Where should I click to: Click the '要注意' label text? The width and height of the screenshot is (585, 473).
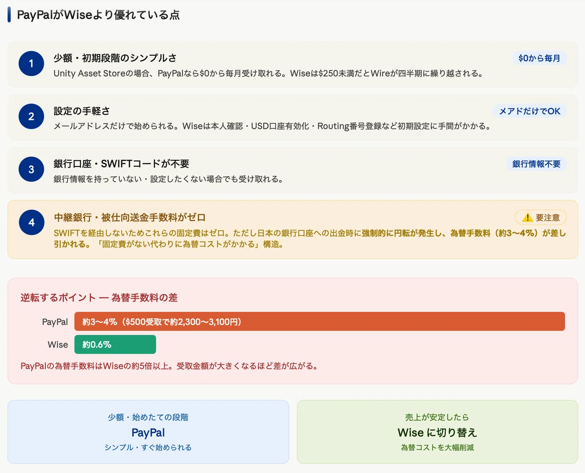[547, 218]
